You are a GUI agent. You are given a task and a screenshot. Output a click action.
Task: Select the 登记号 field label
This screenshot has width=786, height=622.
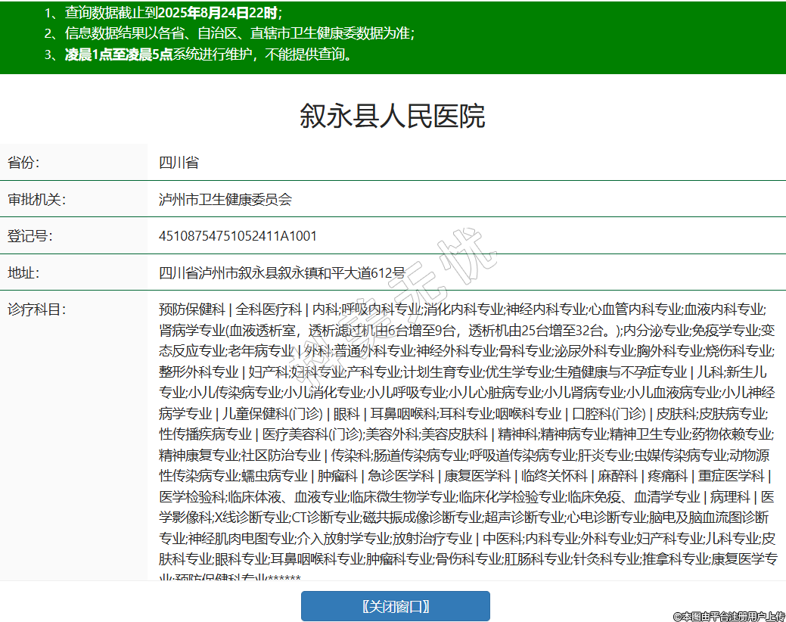(x=30, y=236)
